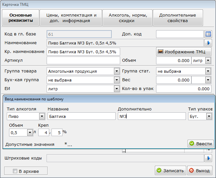Click the empty Артикул field

(83, 60)
